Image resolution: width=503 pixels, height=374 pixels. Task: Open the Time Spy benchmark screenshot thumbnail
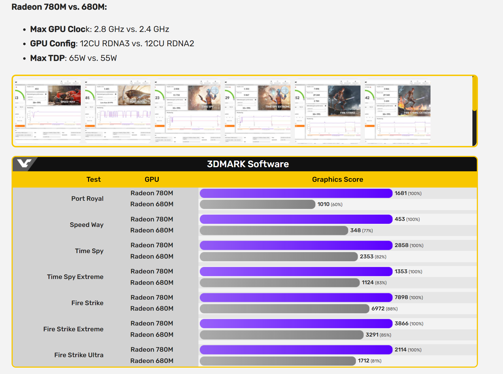click(x=188, y=112)
